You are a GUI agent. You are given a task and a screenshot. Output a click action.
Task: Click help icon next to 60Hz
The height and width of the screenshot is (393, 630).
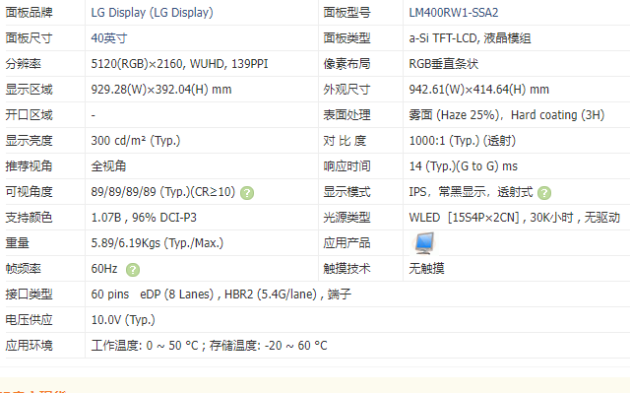(133, 270)
